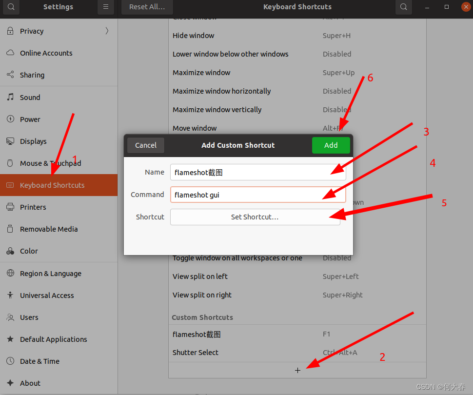Screen dimensions: 473x395
Task: Cancel the Add Custom Shortcut dialog
Action: [146, 145]
